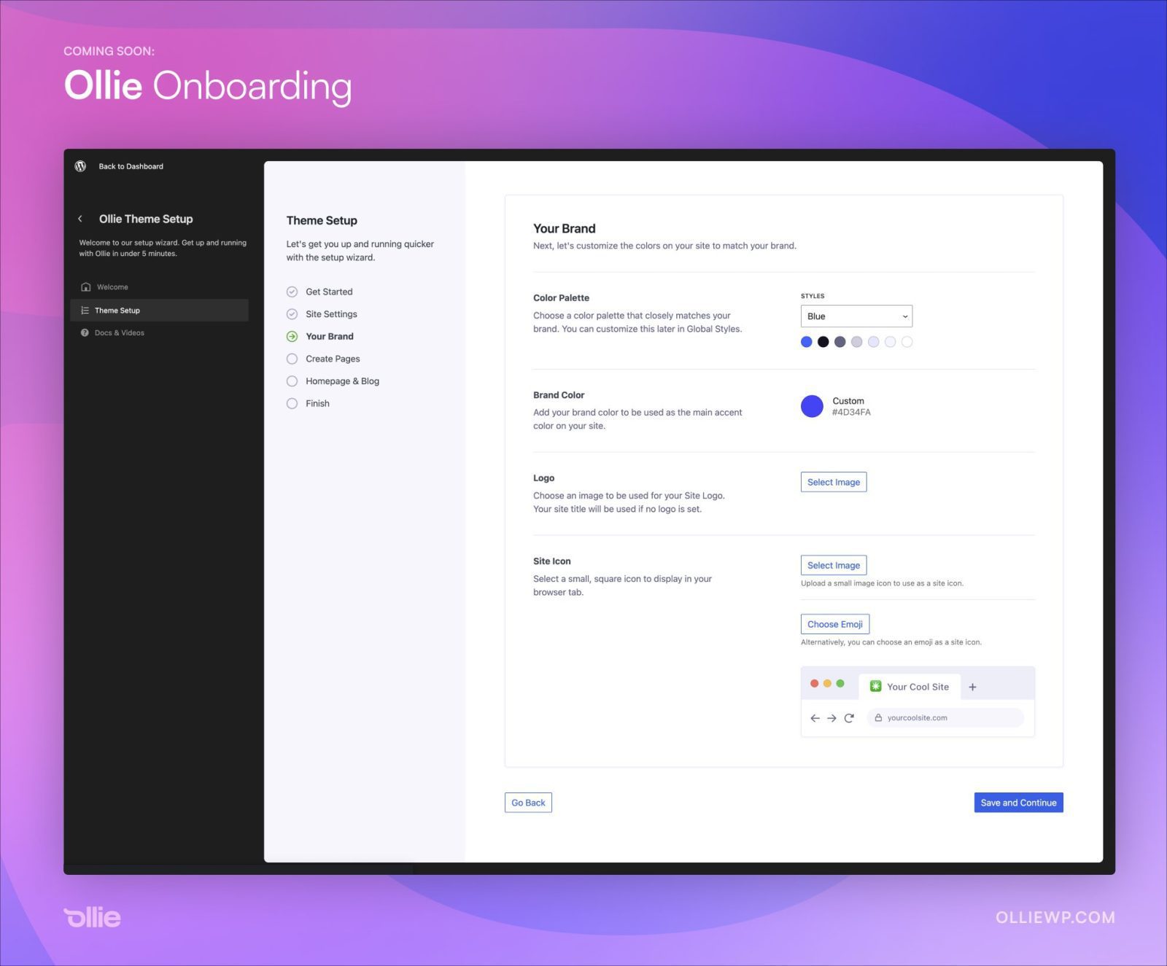Open the Styles color palette dropdown

point(856,316)
